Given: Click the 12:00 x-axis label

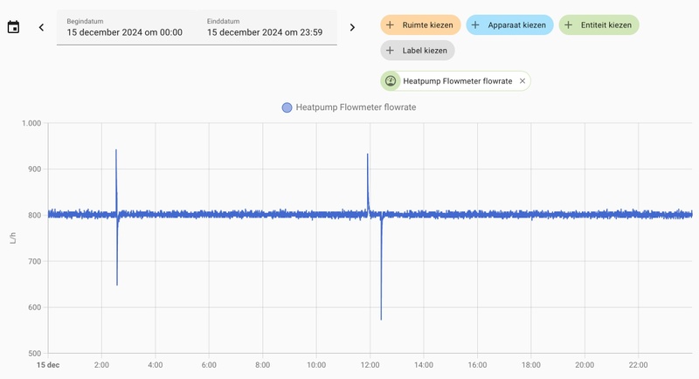Looking at the screenshot, I should (370, 365).
